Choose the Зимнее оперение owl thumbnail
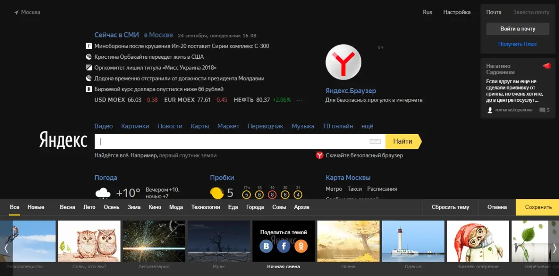This screenshot has height=276, width=559. coord(478,241)
